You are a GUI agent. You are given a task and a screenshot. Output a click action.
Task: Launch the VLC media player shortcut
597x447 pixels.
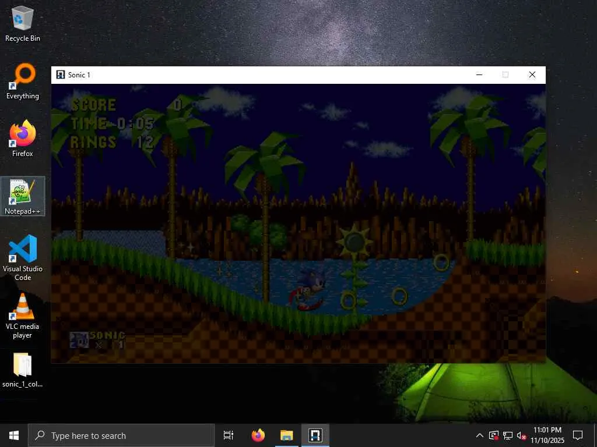[23, 316]
